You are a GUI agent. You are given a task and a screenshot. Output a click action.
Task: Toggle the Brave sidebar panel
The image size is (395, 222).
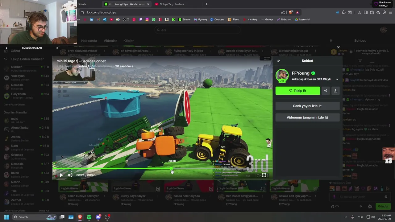(x=366, y=12)
